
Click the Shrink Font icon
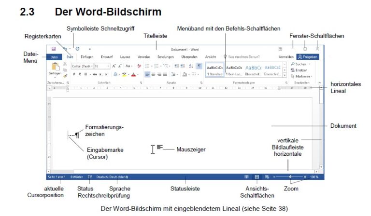[x=120, y=66]
